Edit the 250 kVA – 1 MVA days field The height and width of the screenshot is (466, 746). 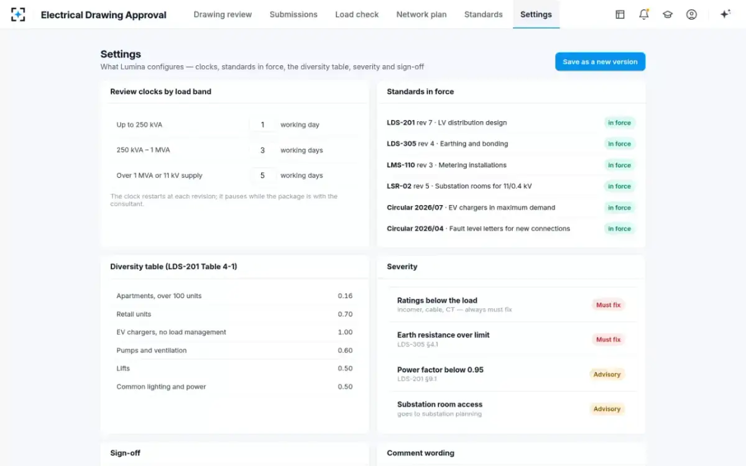click(x=262, y=150)
